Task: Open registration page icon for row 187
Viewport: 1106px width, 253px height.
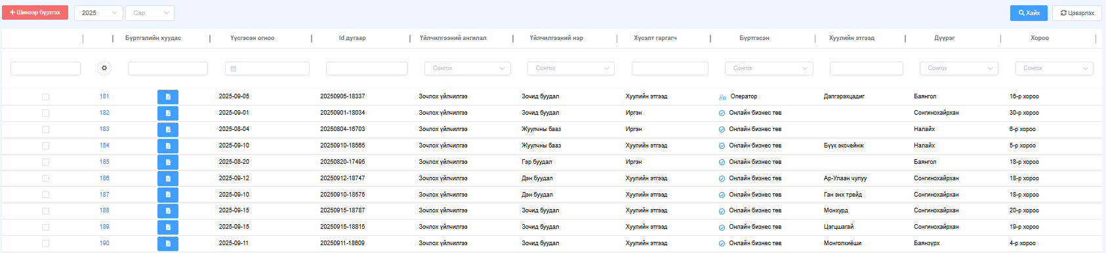Action: click(x=168, y=195)
